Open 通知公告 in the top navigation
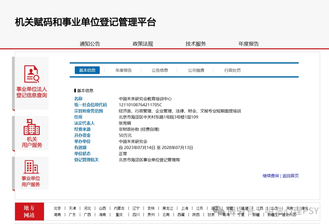This screenshot has height=224, width=329. (x=90, y=44)
